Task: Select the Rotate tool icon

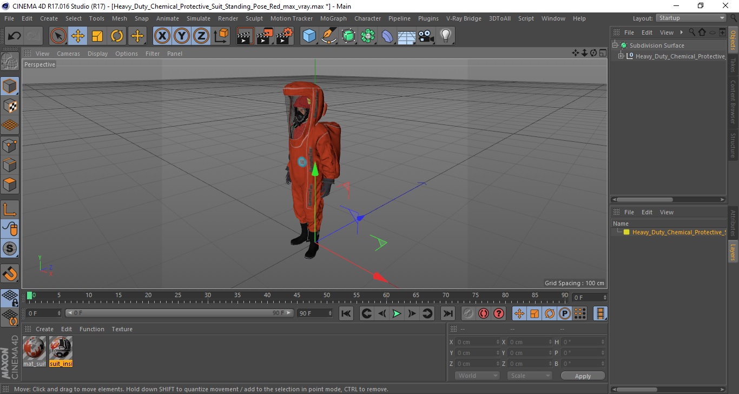Action: click(117, 36)
